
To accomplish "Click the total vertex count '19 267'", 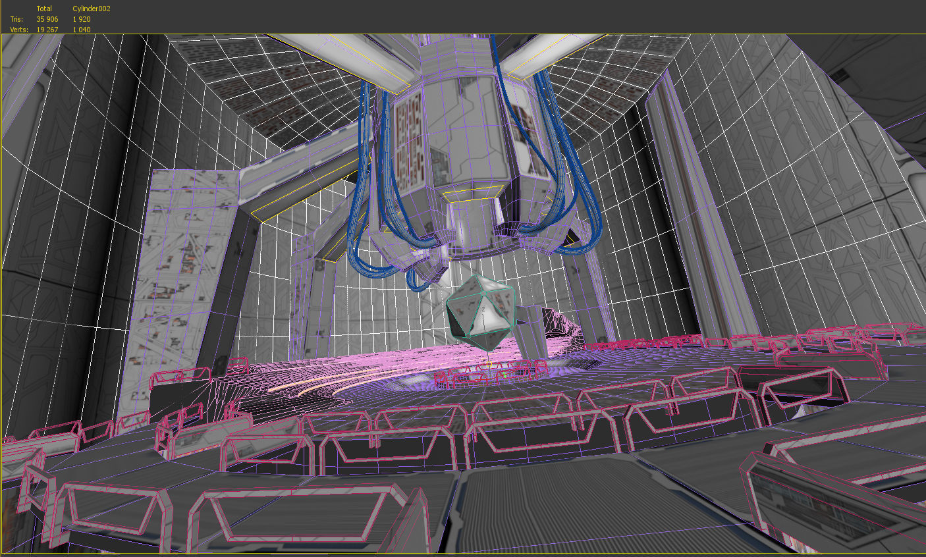I will [47, 30].
